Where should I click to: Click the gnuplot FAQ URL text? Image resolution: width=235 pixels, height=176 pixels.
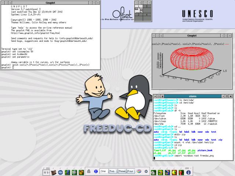coord(35,33)
